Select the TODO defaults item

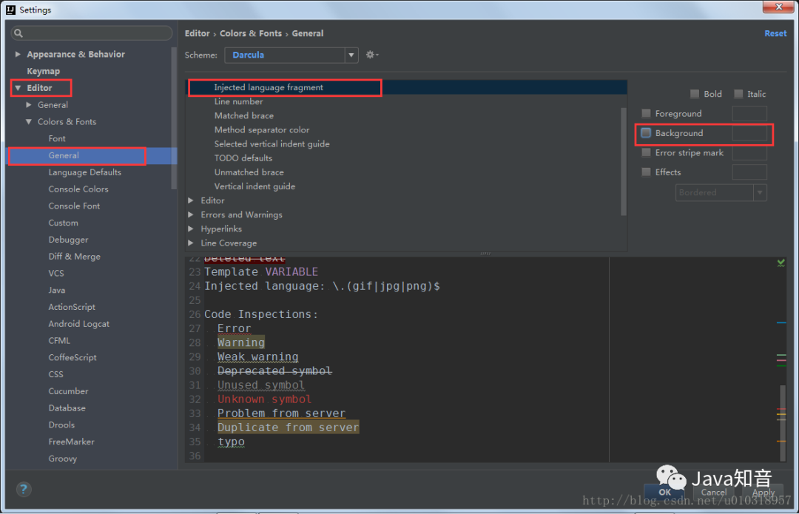(x=243, y=158)
